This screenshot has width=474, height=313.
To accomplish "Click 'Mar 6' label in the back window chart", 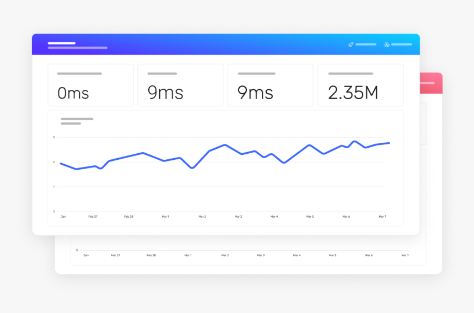I will coord(369,255).
